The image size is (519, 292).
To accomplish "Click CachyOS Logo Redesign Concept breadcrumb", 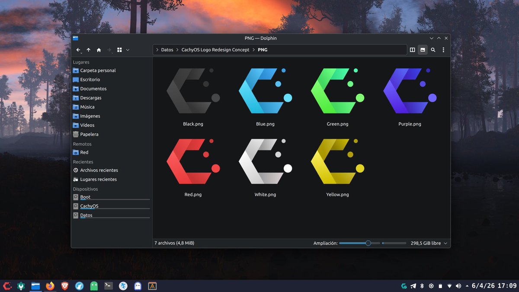I will tap(215, 50).
